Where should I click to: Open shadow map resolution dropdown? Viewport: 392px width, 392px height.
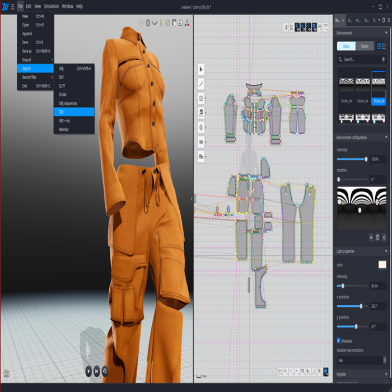point(361,360)
